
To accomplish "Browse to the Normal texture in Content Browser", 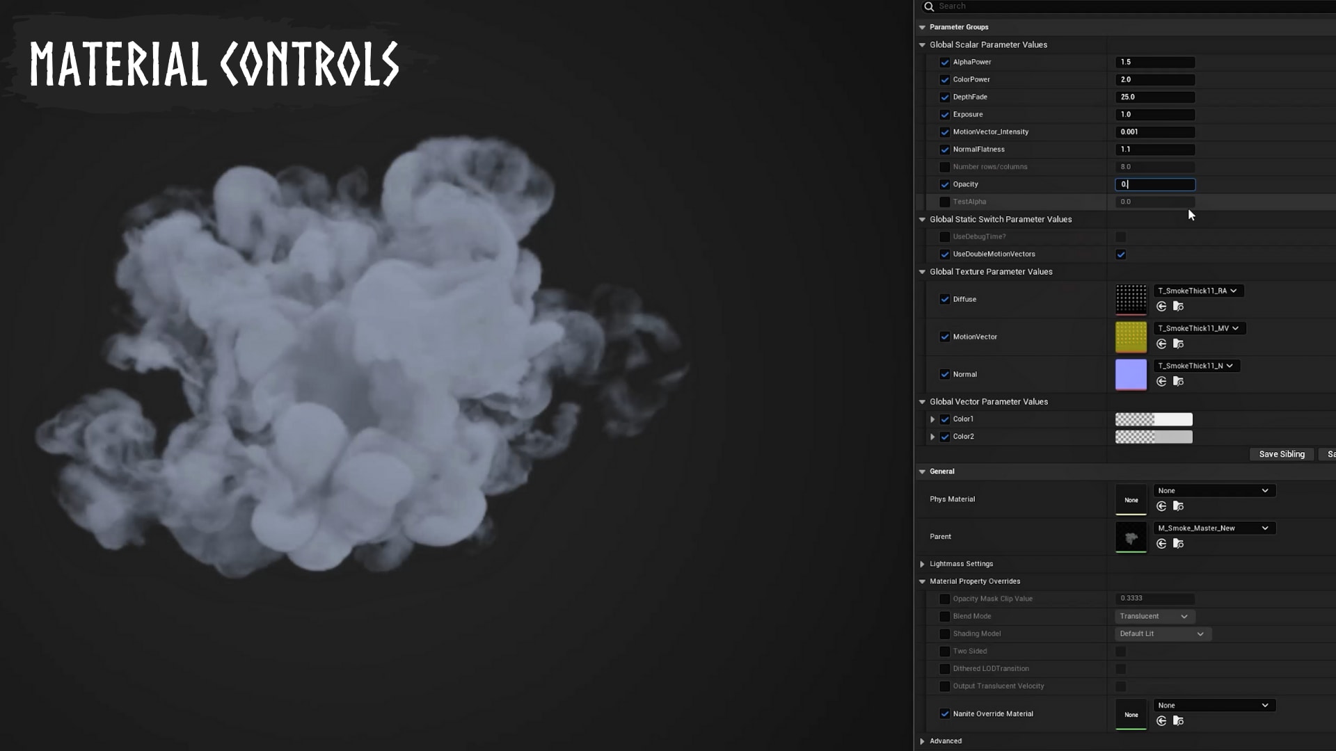I will pos(1179,381).
